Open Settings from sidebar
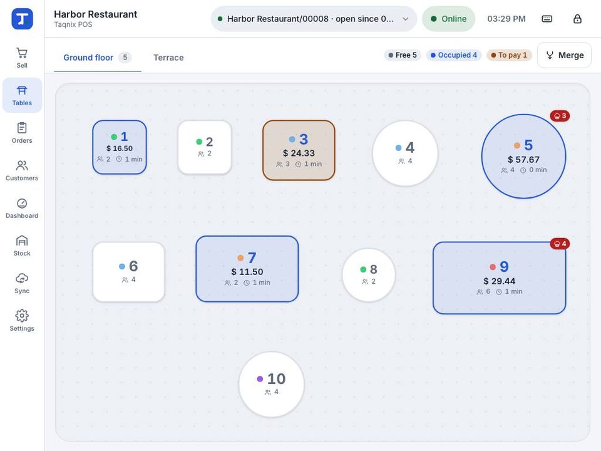The image size is (601, 451). 22,321
